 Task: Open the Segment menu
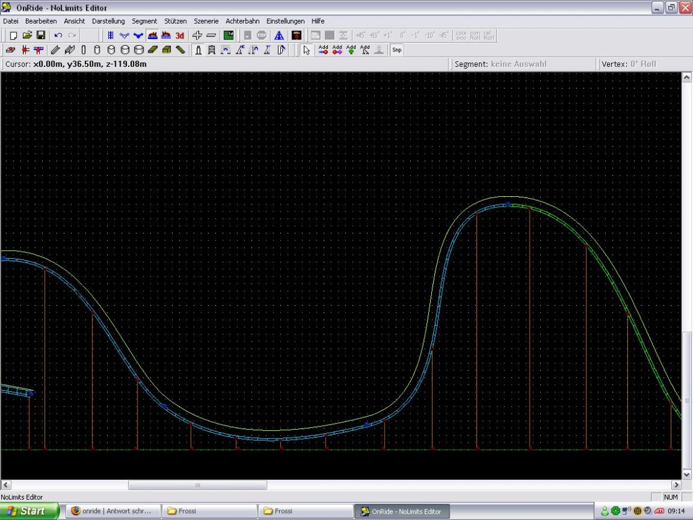click(x=145, y=21)
